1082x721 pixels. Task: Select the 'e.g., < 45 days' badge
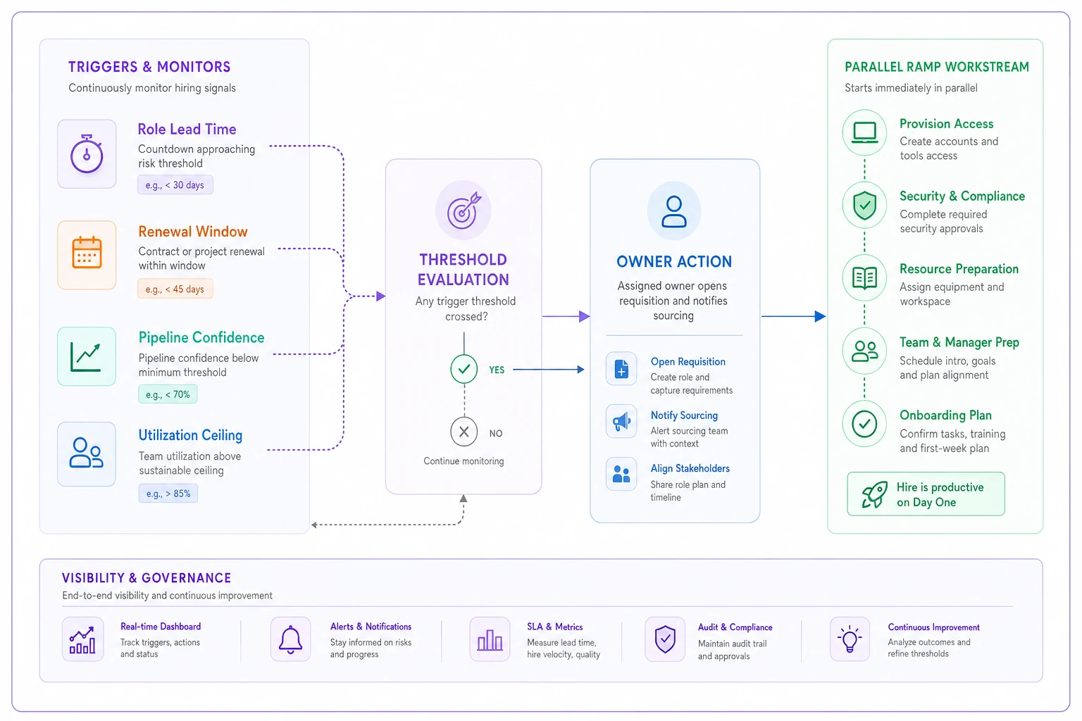pos(175,289)
